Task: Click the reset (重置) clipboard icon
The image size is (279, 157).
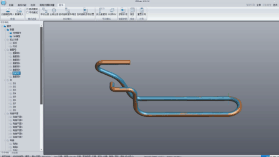Action: point(141,11)
